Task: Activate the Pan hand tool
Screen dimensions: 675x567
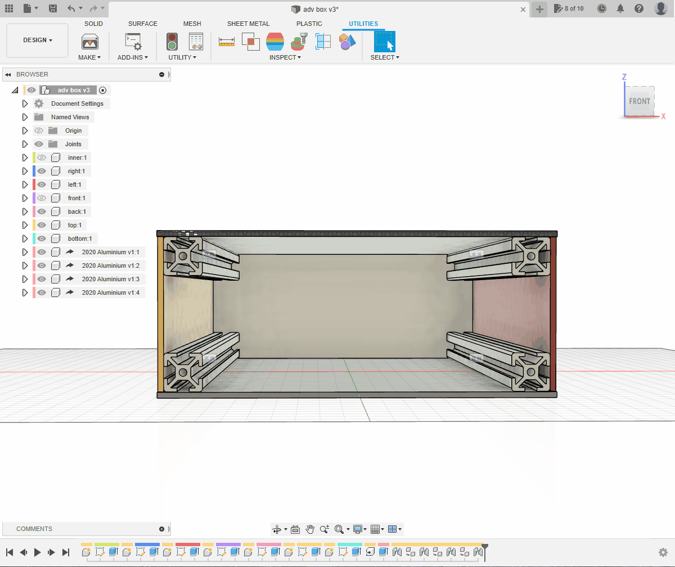Action: point(310,529)
